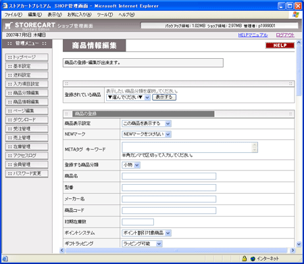Open パスワード変更 from the admin menu

click(27, 173)
